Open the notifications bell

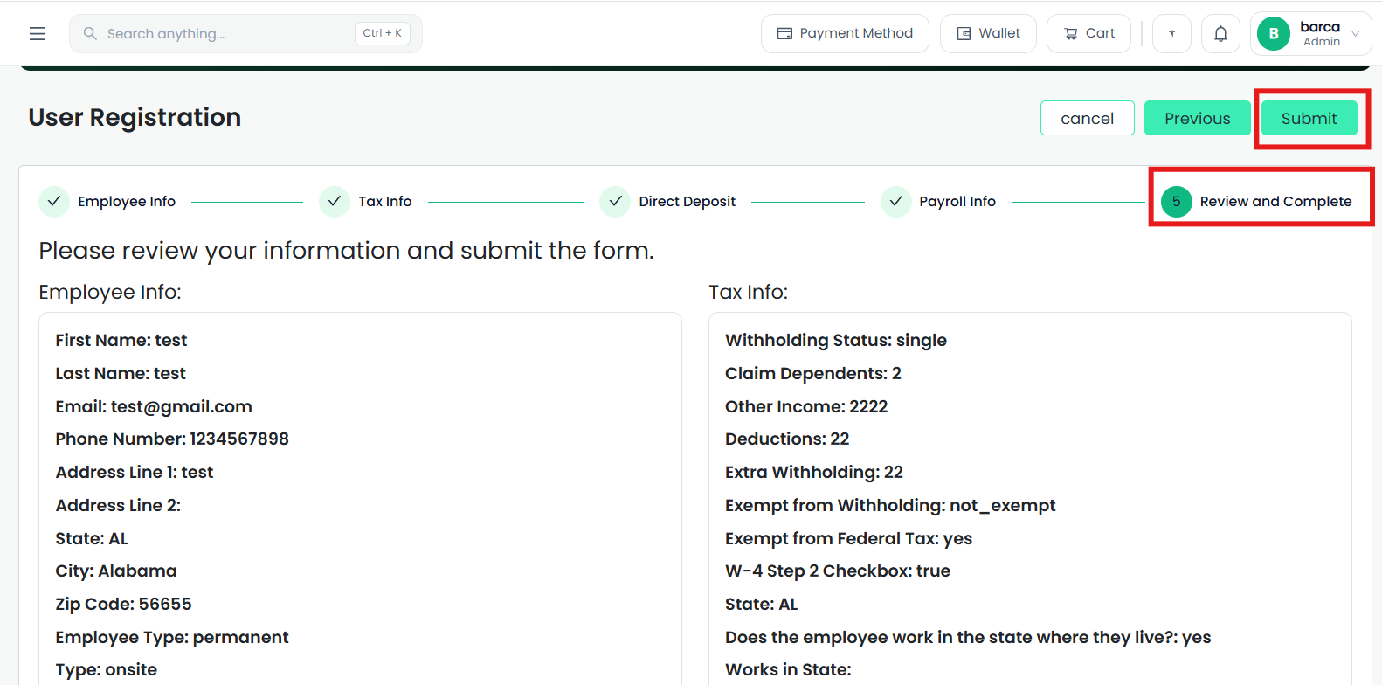[1220, 34]
